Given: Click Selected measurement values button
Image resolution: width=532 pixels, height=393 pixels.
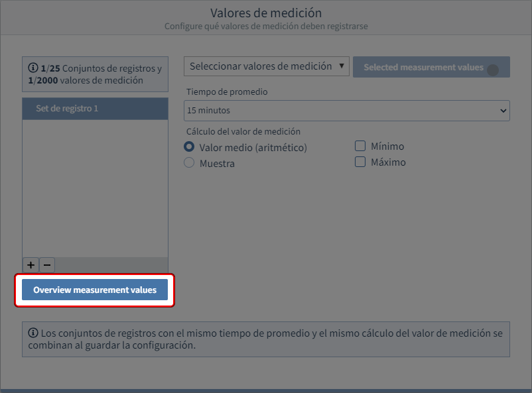Looking at the screenshot, I should click(431, 67).
